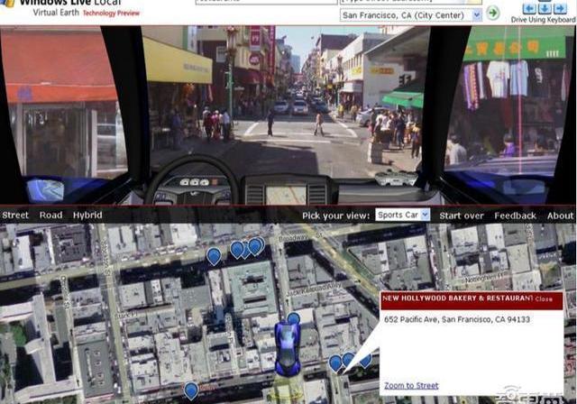This screenshot has height=404, width=577.
Task: Click Zoom to Street link in popup
Action: click(411, 386)
